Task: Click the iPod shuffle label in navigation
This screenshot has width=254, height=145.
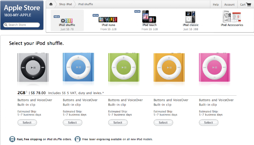Action: 67,25
